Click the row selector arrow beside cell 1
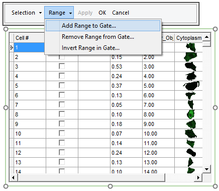The width and height of the screenshot is (219, 191). click(12, 47)
